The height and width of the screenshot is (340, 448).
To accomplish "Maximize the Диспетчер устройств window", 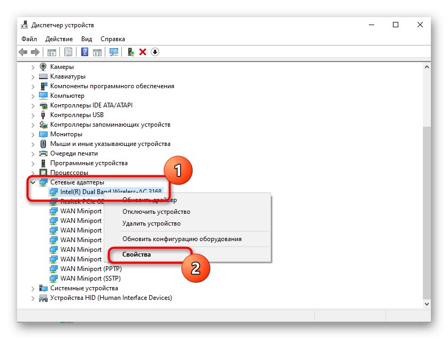I will point(396,25).
